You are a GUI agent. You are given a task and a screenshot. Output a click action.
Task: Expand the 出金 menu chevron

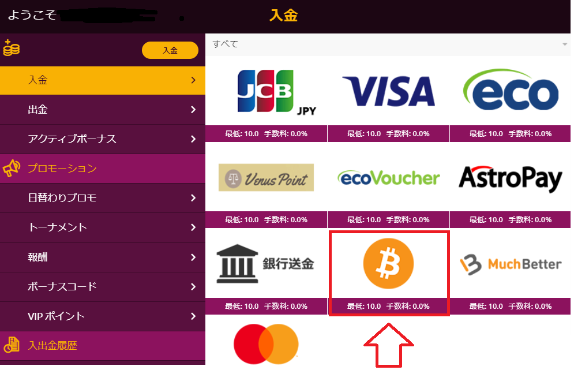pyautogui.click(x=193, y=110)
